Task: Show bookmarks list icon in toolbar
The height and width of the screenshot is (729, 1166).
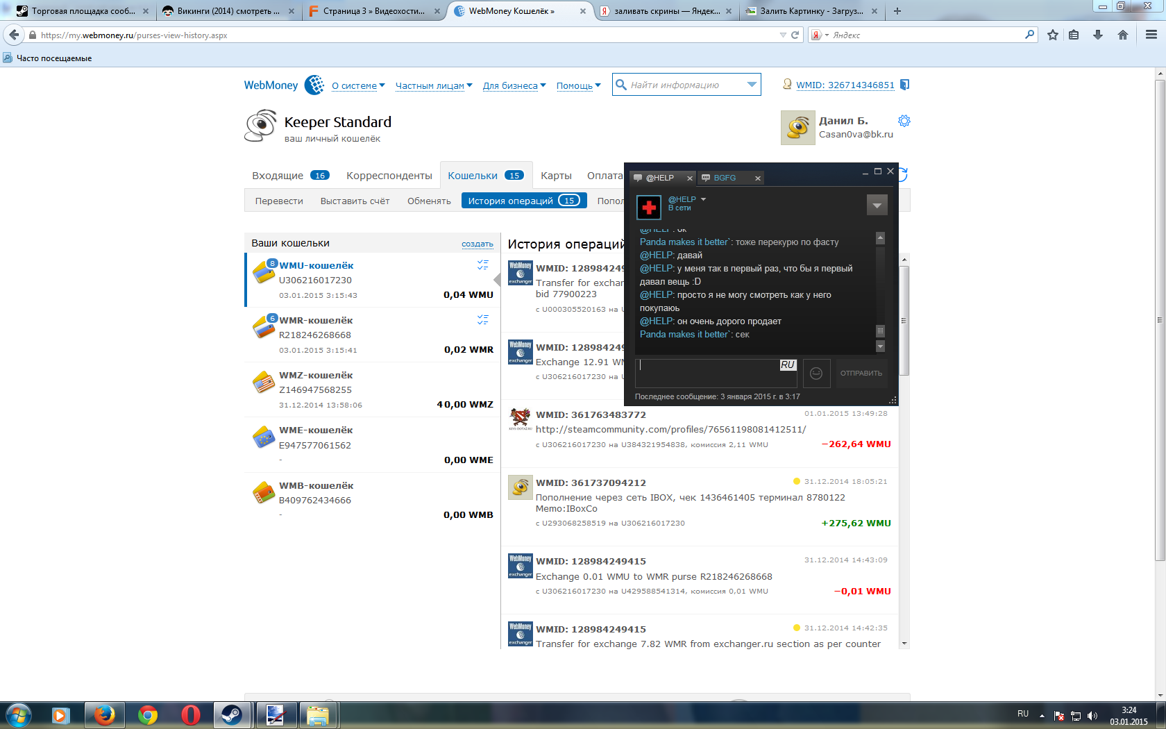Action: [1074, 35]
